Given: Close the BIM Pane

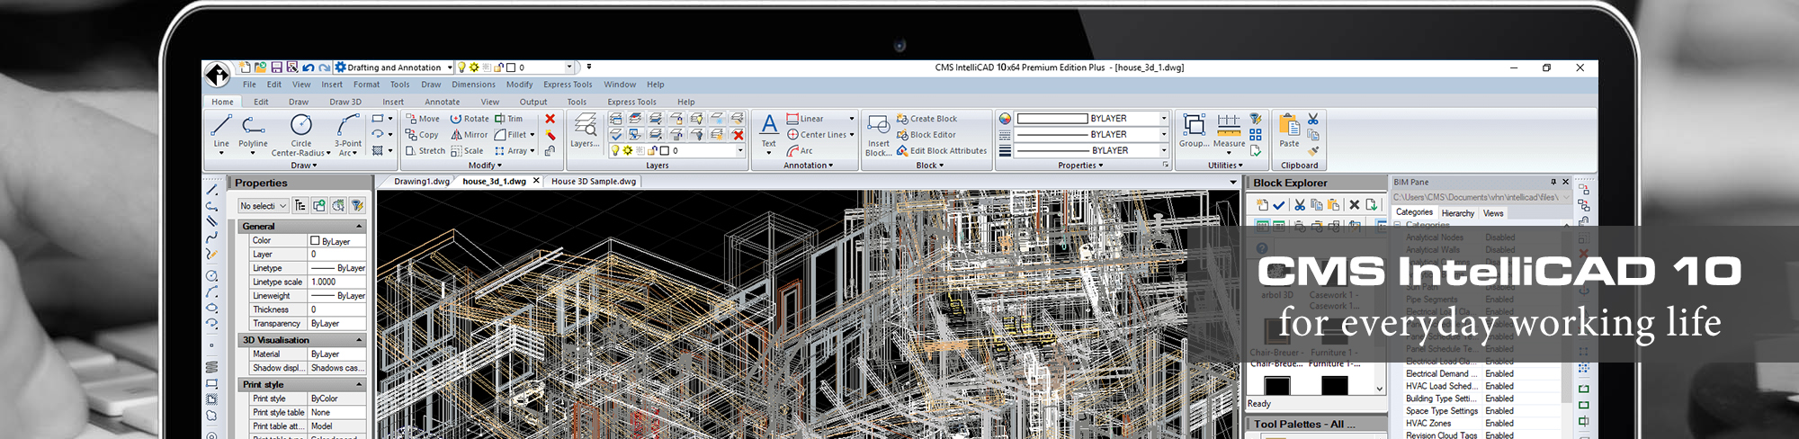Looking at the screenshot, I should pyautogui.click(x=1565, y=182).
